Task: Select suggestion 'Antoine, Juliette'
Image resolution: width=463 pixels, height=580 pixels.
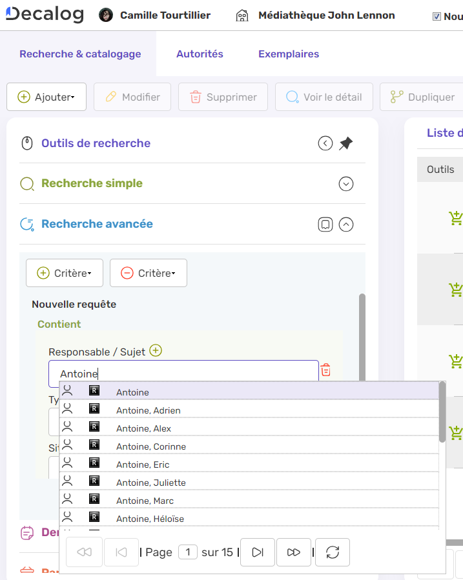Action: click(249, 481)
